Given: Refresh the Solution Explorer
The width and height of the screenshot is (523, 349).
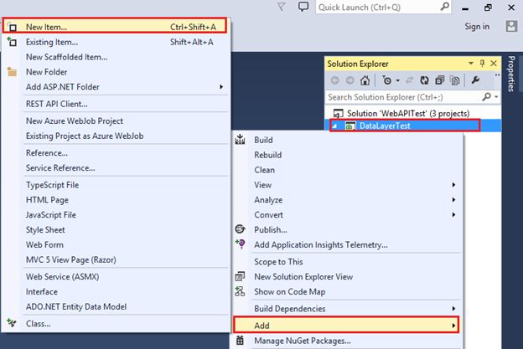Looking at the screenshot, I should click(x=424, y=80).
